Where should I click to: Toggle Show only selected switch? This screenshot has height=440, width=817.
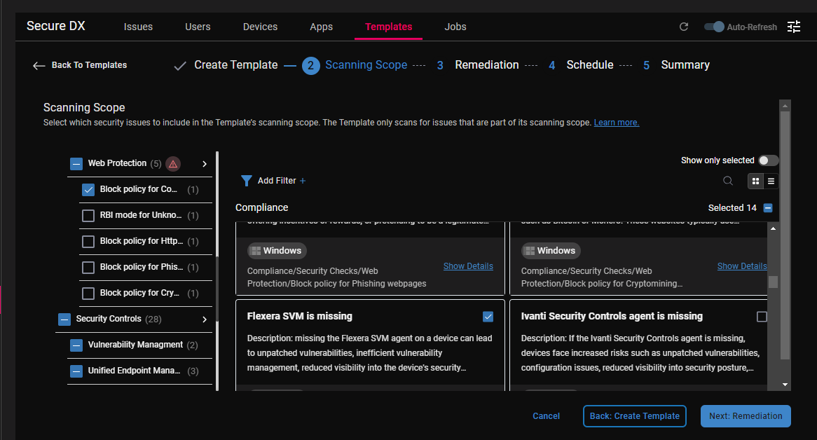click(768, 160)
